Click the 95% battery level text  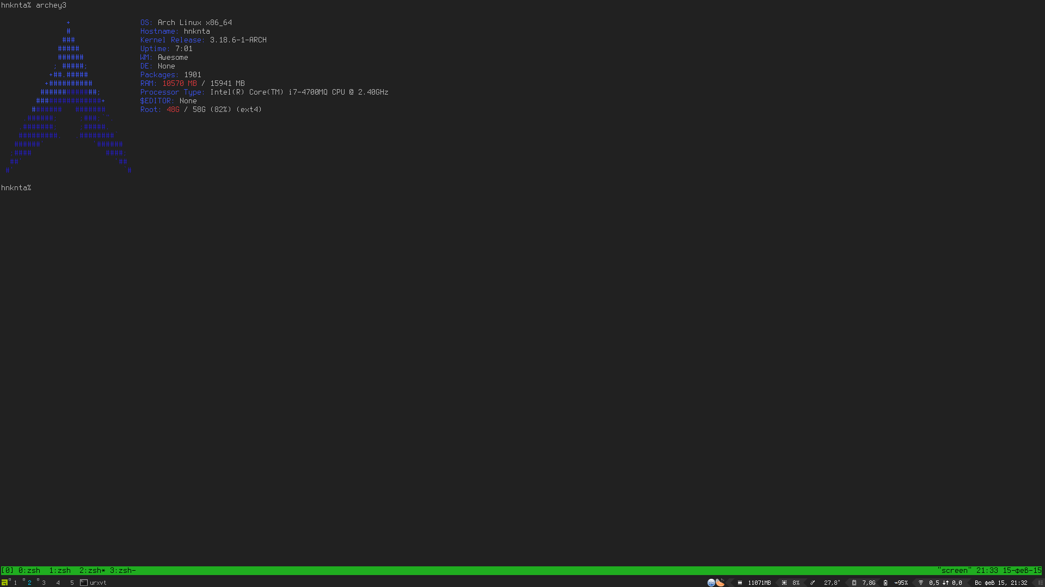click(x=901, y=583)
